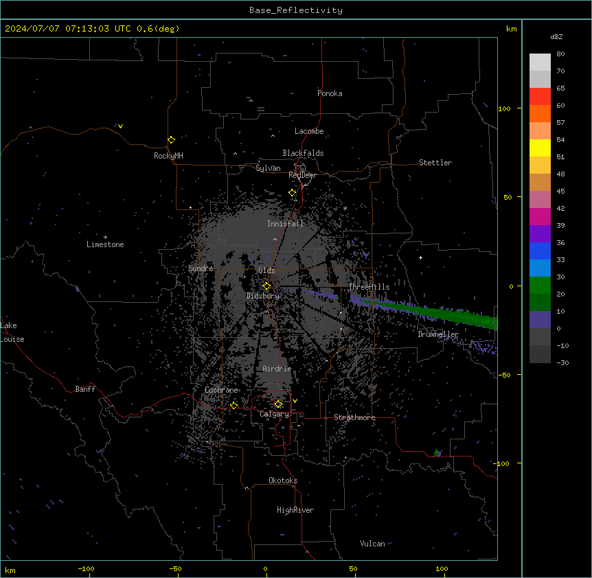Click the Innisfail label
The image size is (592, 578).
tap(285, 224)
